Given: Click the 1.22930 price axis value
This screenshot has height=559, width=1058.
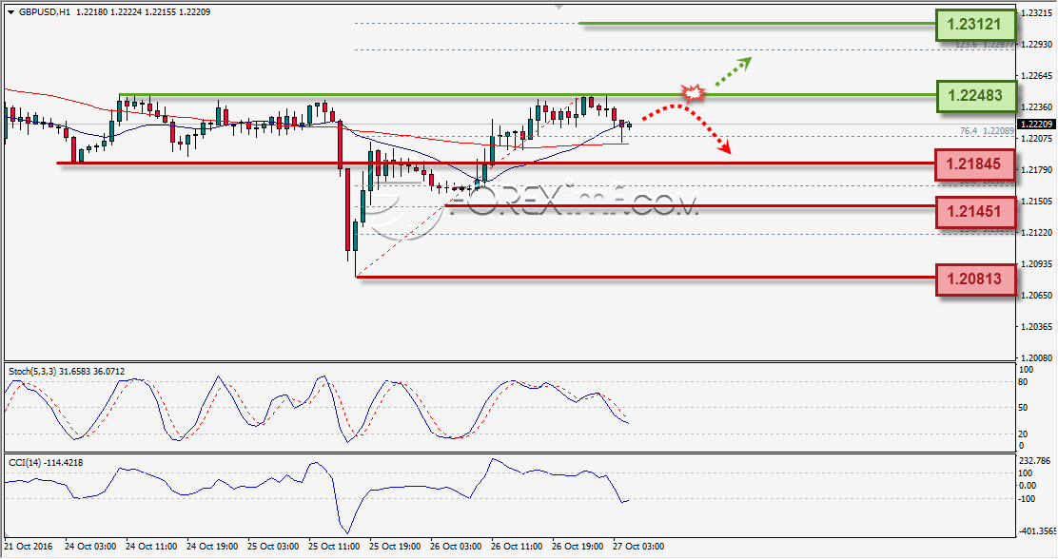Looking at the screenshot, I should [1038, 45].
